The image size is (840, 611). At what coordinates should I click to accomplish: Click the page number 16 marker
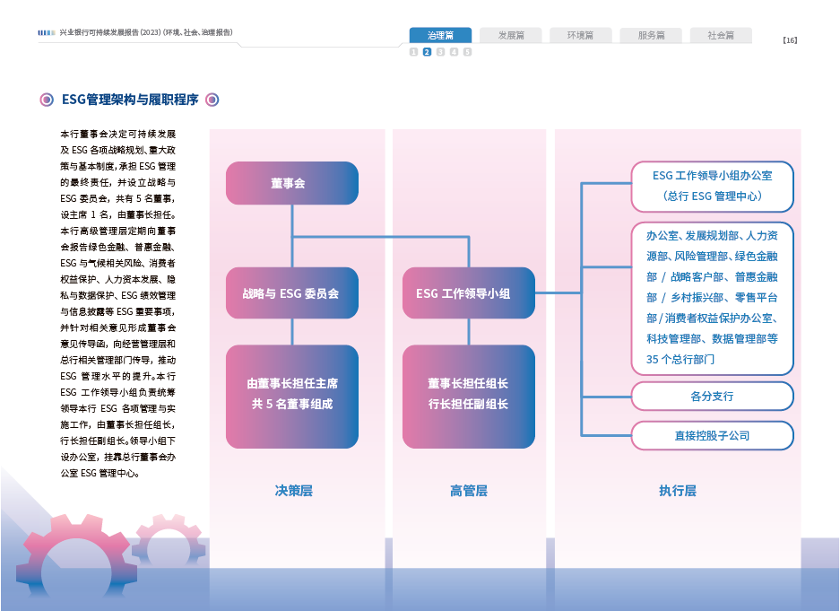pos(789,40)
